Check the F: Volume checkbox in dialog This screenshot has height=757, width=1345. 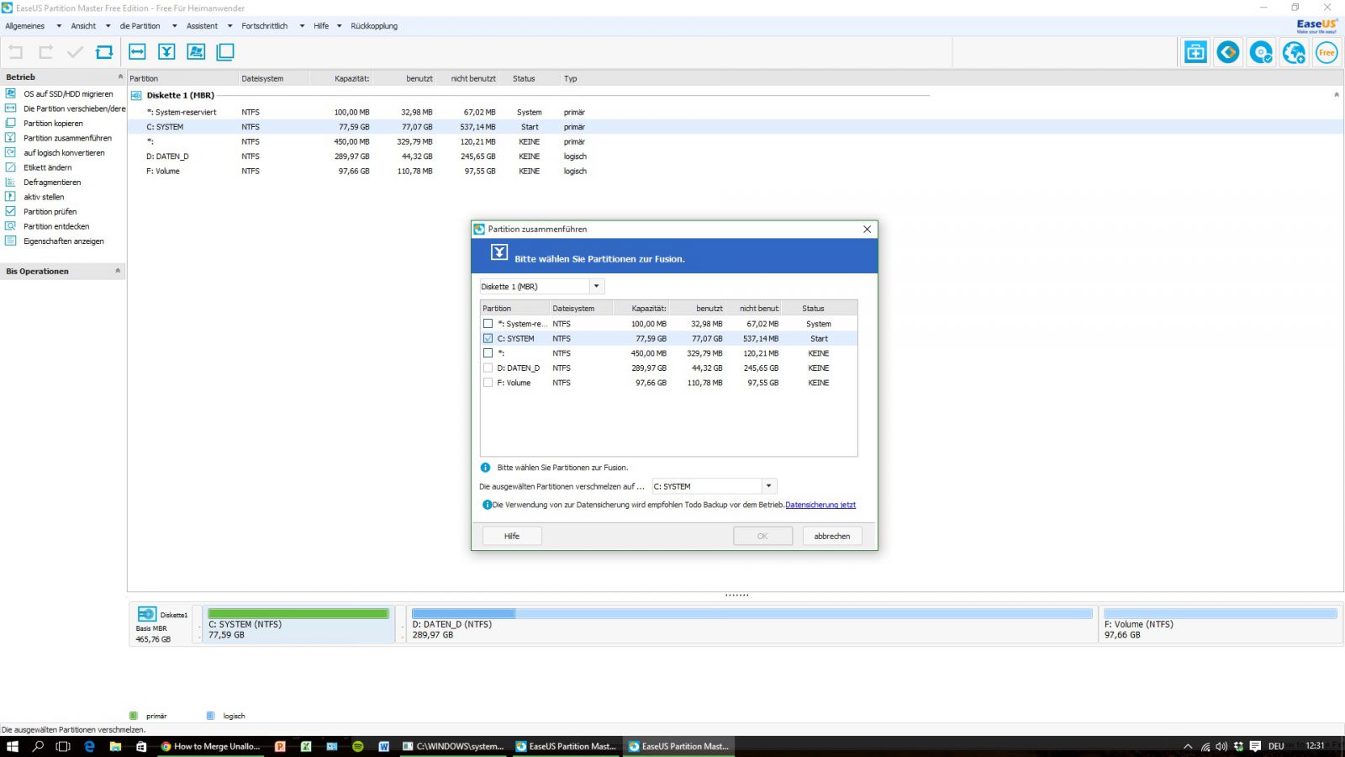coord(488,383)
